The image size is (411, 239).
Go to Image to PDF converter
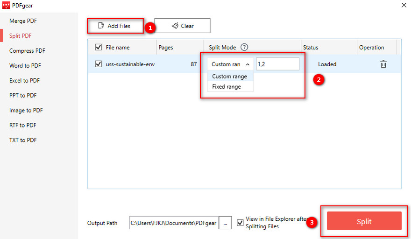pyautogui.click(x=26, y=110)
